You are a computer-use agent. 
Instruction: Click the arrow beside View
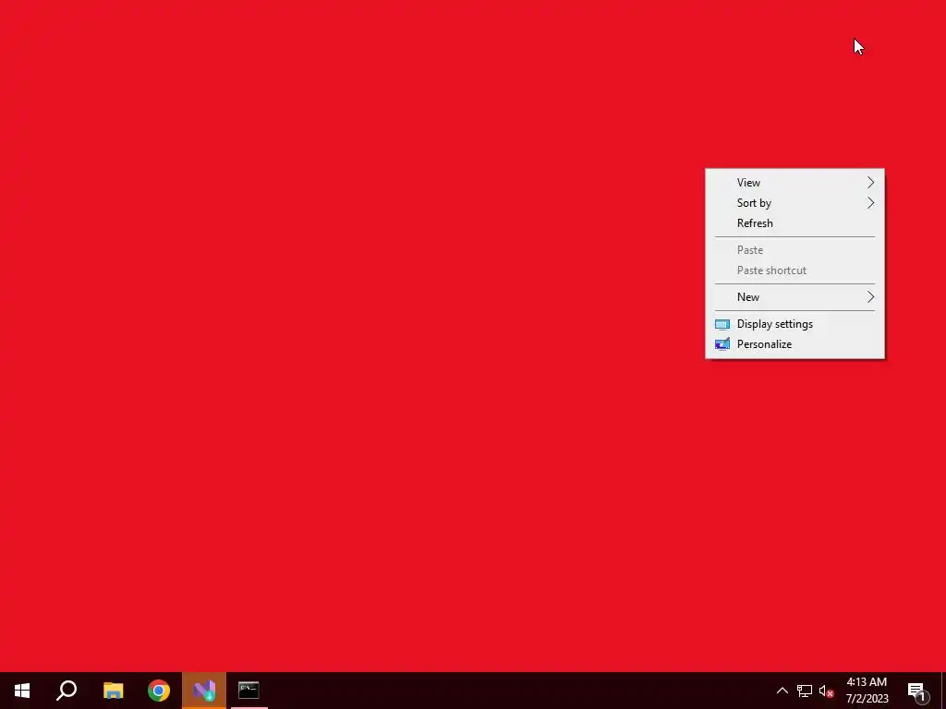(870, 183)
